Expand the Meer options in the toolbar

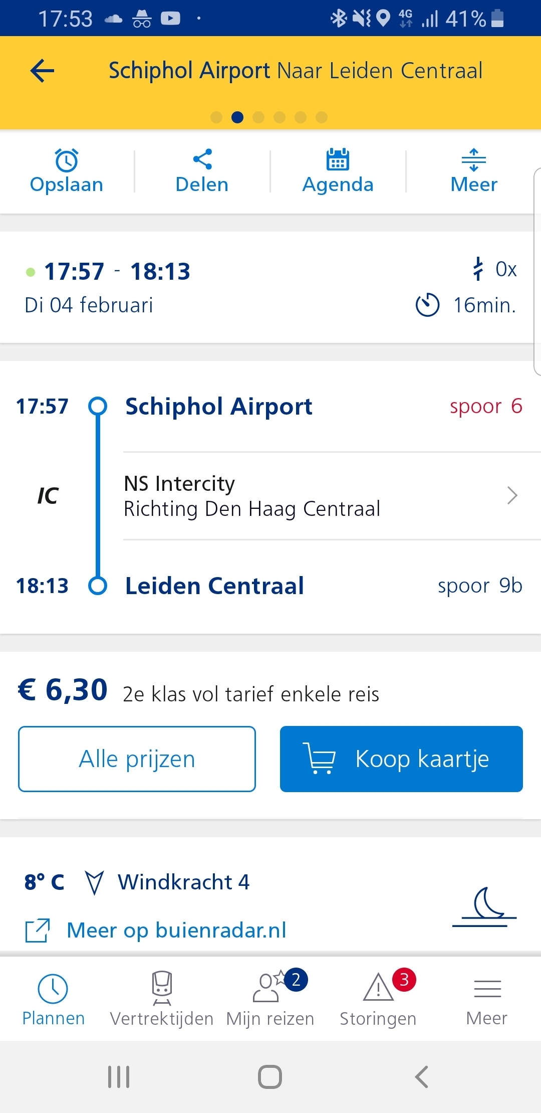(x=474, y=171)
